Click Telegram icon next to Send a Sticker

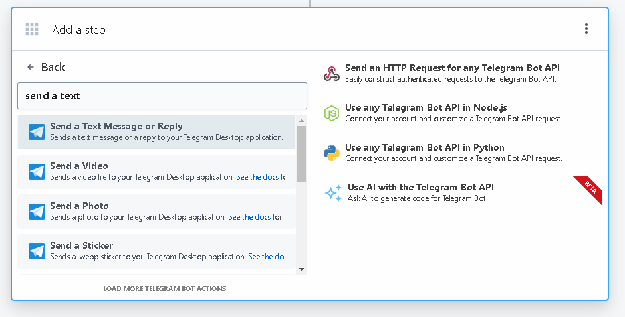(37, 251)
